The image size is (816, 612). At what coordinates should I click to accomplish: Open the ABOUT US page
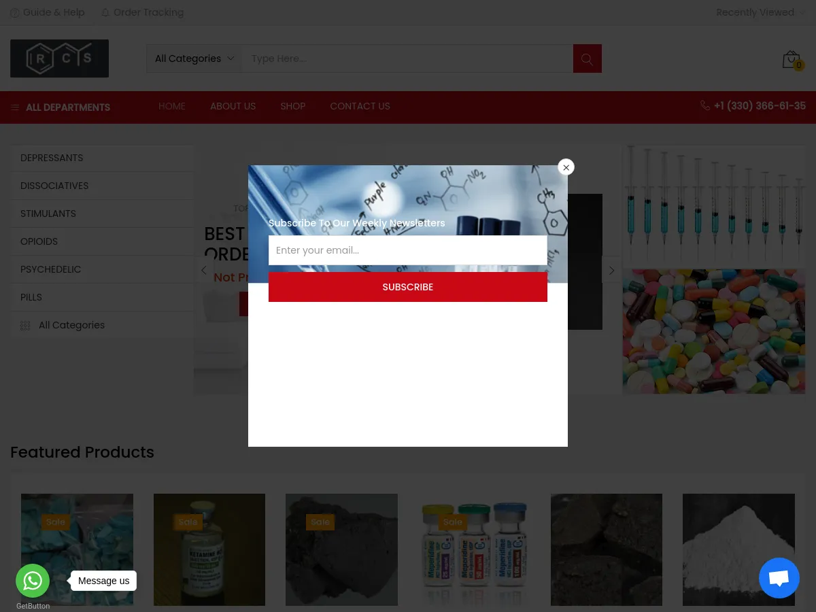point(233,106)
